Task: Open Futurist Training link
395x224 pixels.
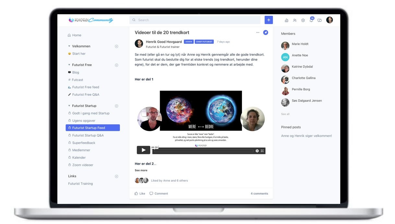Action: pyautogui.click(x=80, y=184)
